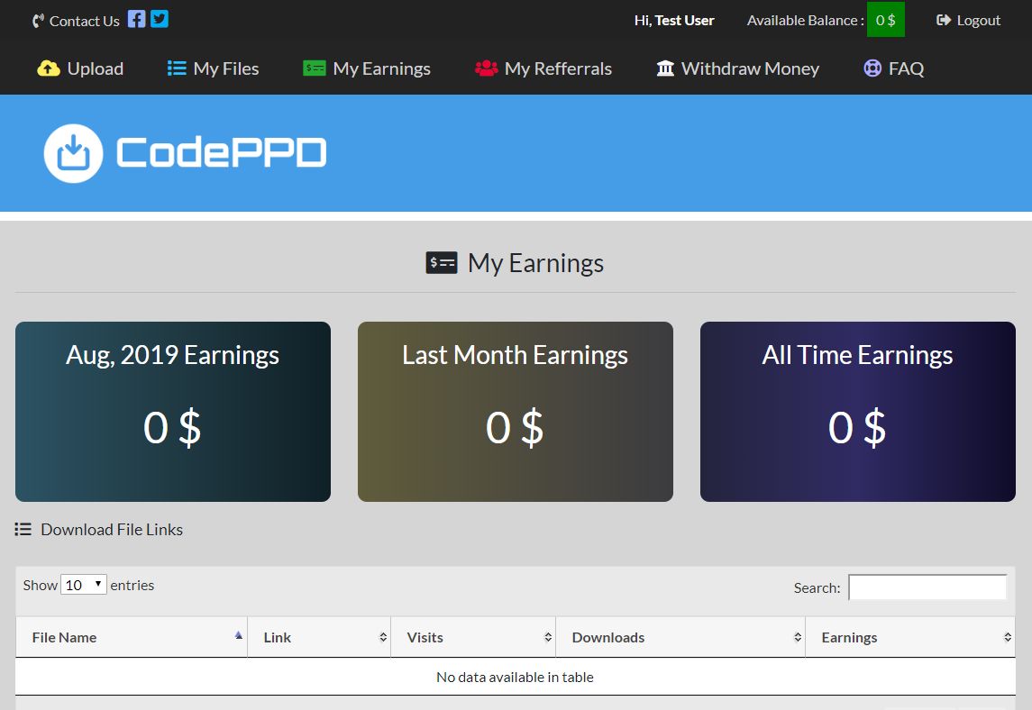The width and height of the screenshot is (1032, 710).
Task: Click the Aug, 2019 Earnings card
Action: pyautogui.click(x=173, y=411)
